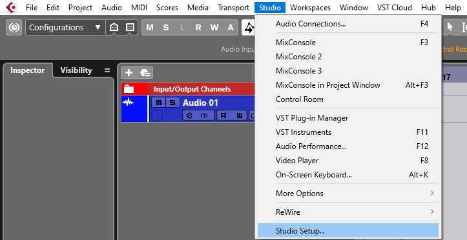Click the Audio 01 waveform track icon

click(x=128, y=103)
